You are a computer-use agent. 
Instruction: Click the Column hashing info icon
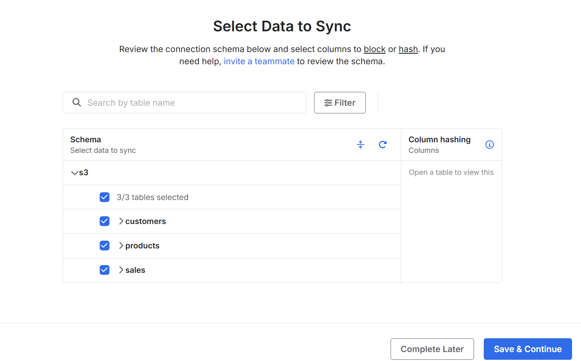[x=489, y=144]
